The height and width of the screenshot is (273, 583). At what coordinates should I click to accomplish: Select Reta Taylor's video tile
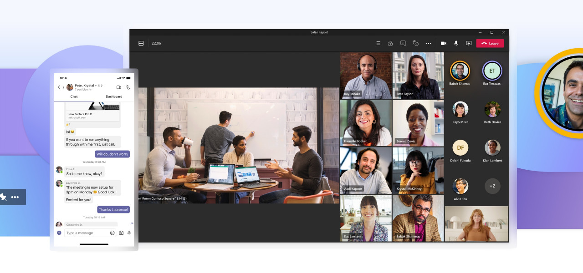point(418,76)
